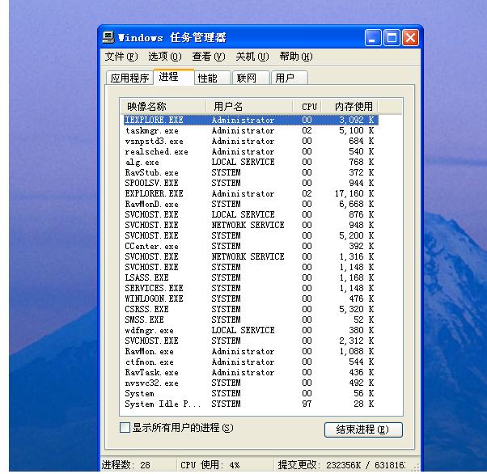Select the ctfmon.exe process row
This screenshot has height=474, width=487.
click(251, 362)
